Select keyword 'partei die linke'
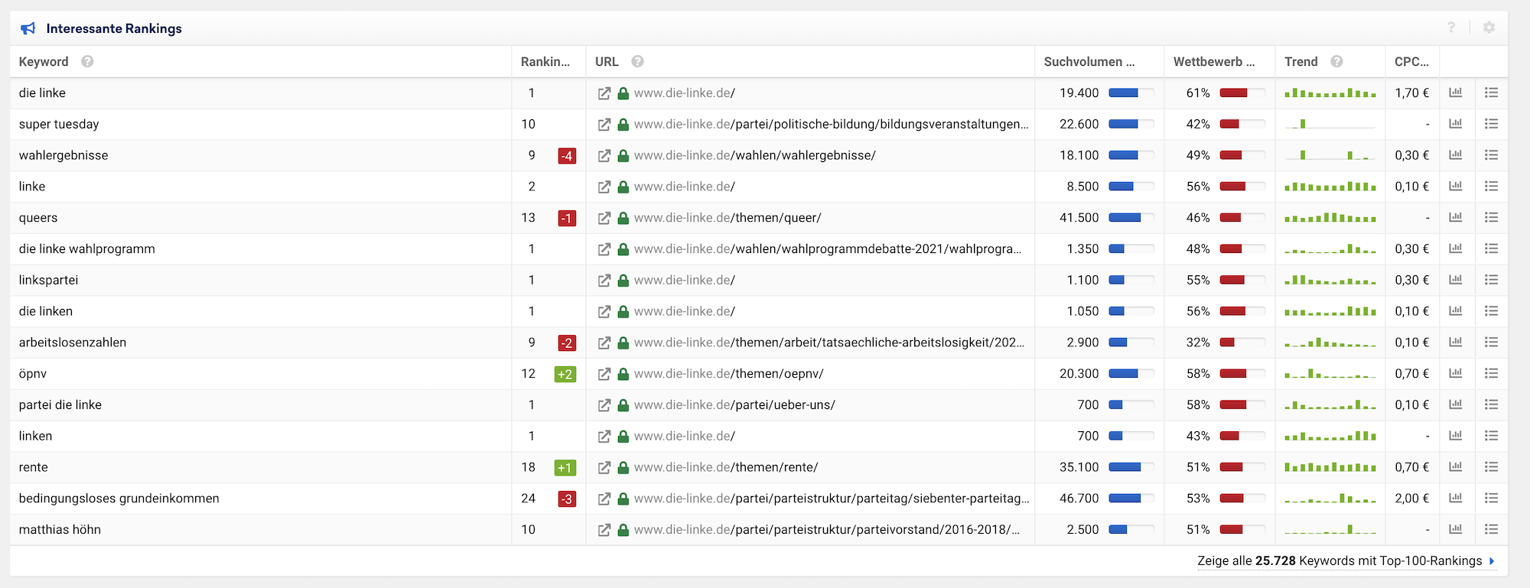Screen dimensions: 1530x588 (60, 404)
